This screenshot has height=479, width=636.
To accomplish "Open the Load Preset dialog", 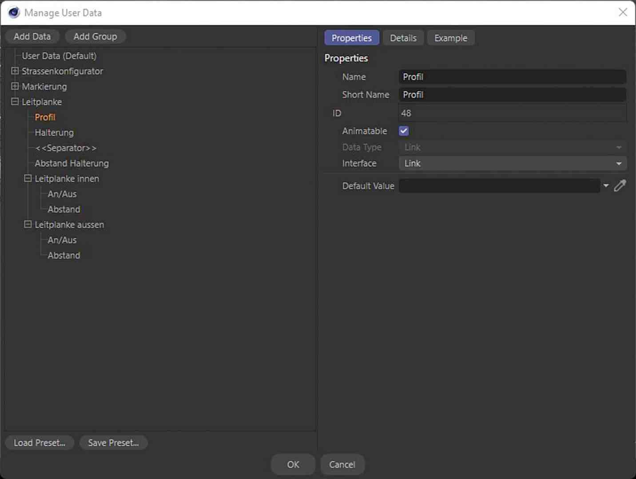I will (39, 442).
